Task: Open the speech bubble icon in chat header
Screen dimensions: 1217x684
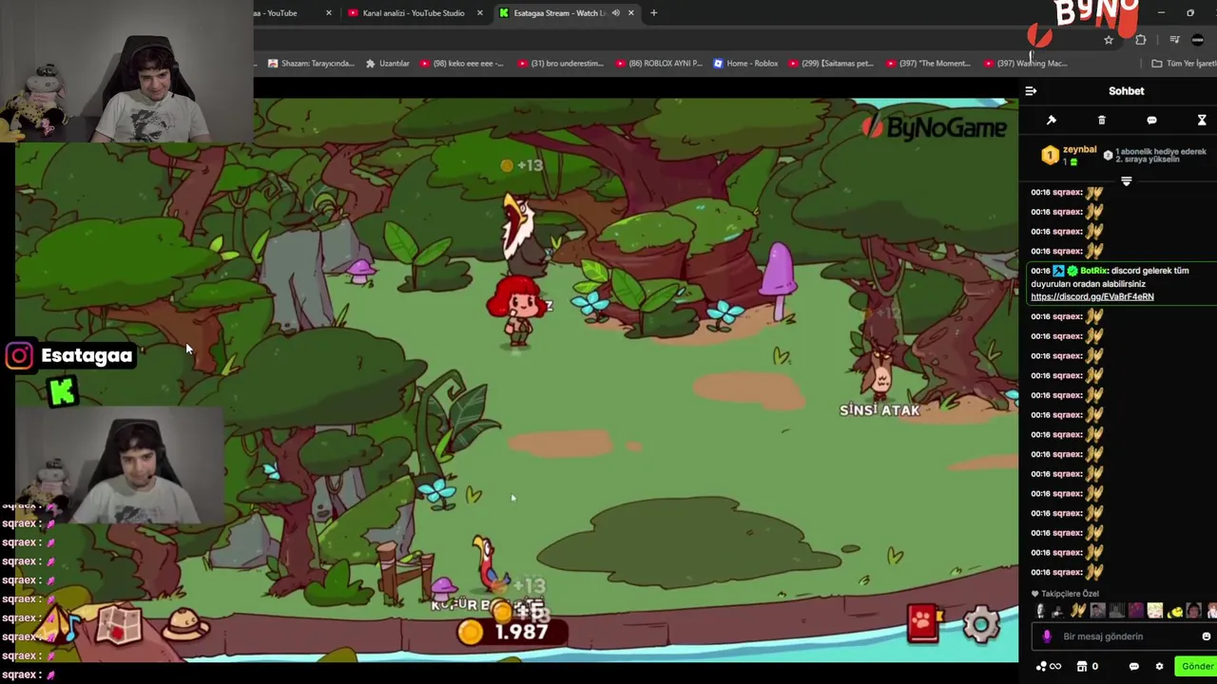Action: coord(1151,121)
